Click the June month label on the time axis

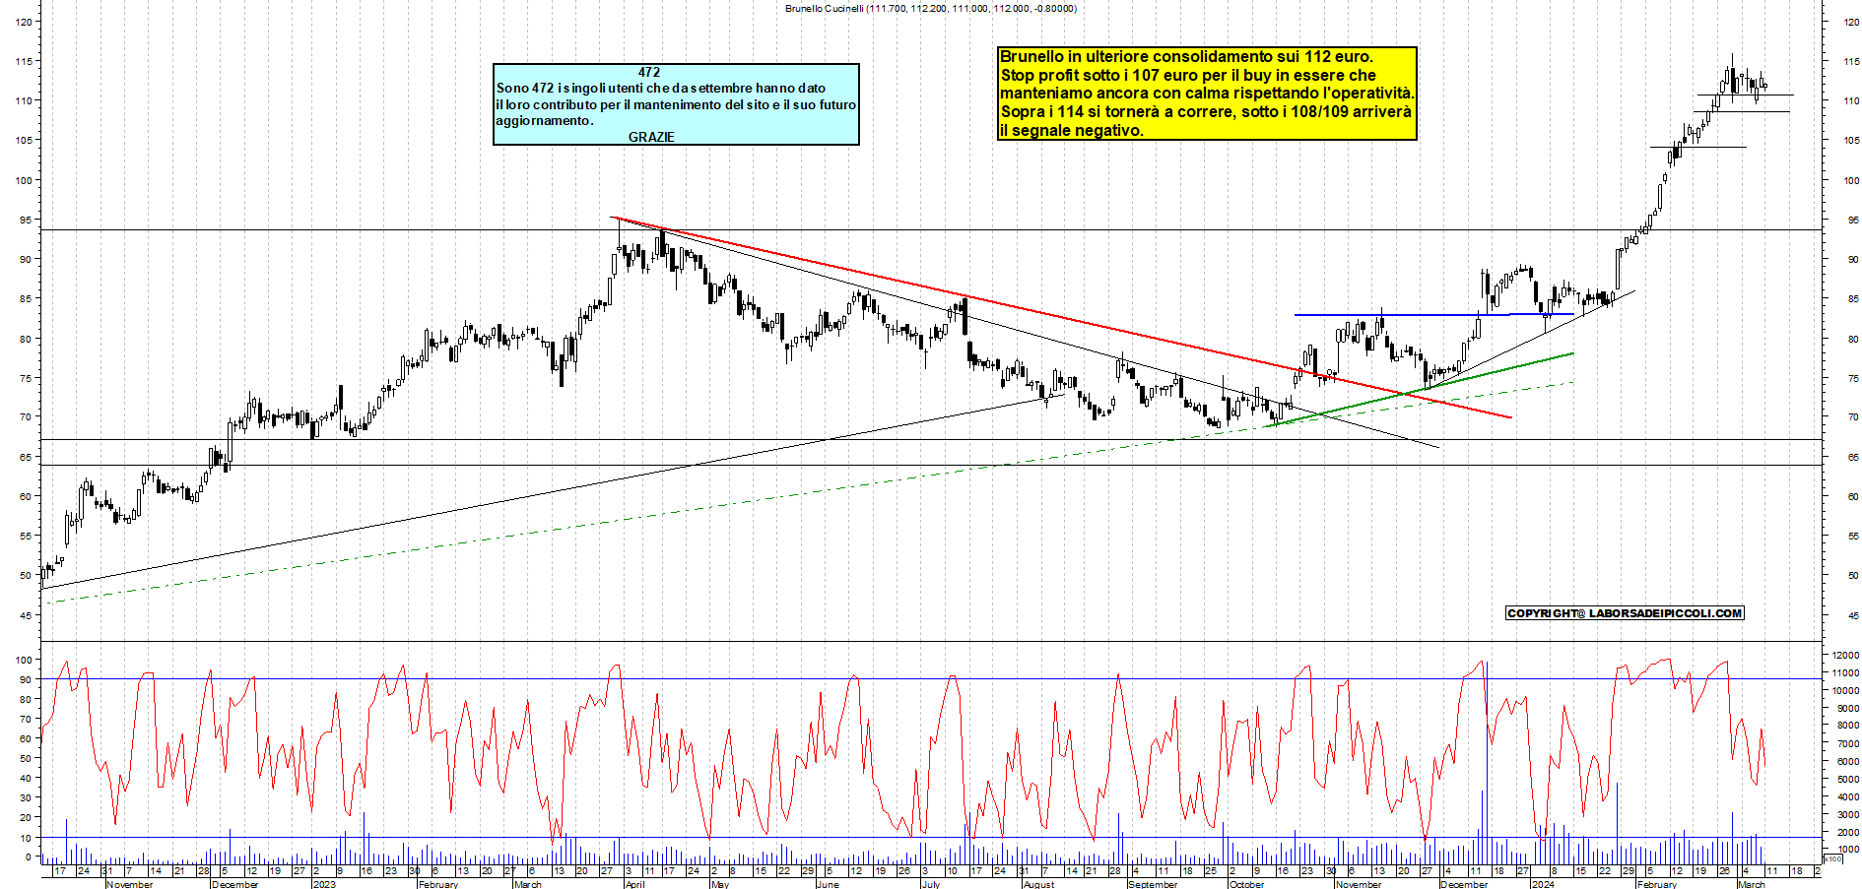point(829,884)
